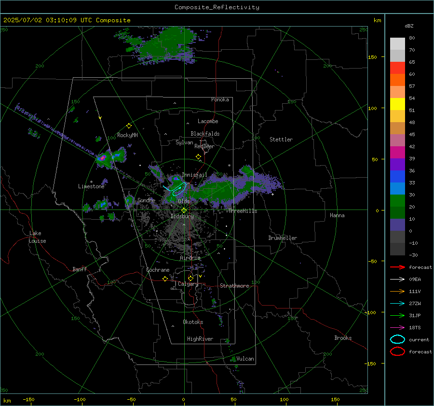
Task: Click the Olds label
Action: click(184, 201)
